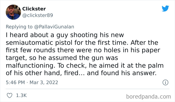Click the Twitter bird logo

click(x=165, y=8)
